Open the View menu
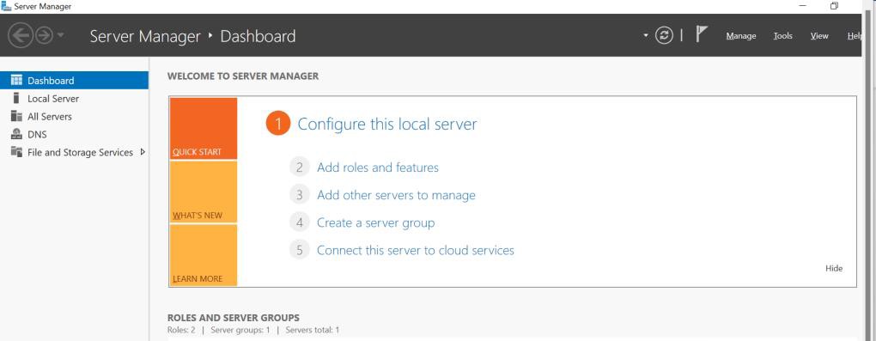Screen dimensions: 876x341 (x=819, y=36)
